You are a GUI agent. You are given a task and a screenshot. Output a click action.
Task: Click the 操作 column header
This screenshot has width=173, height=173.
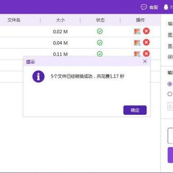140,20
